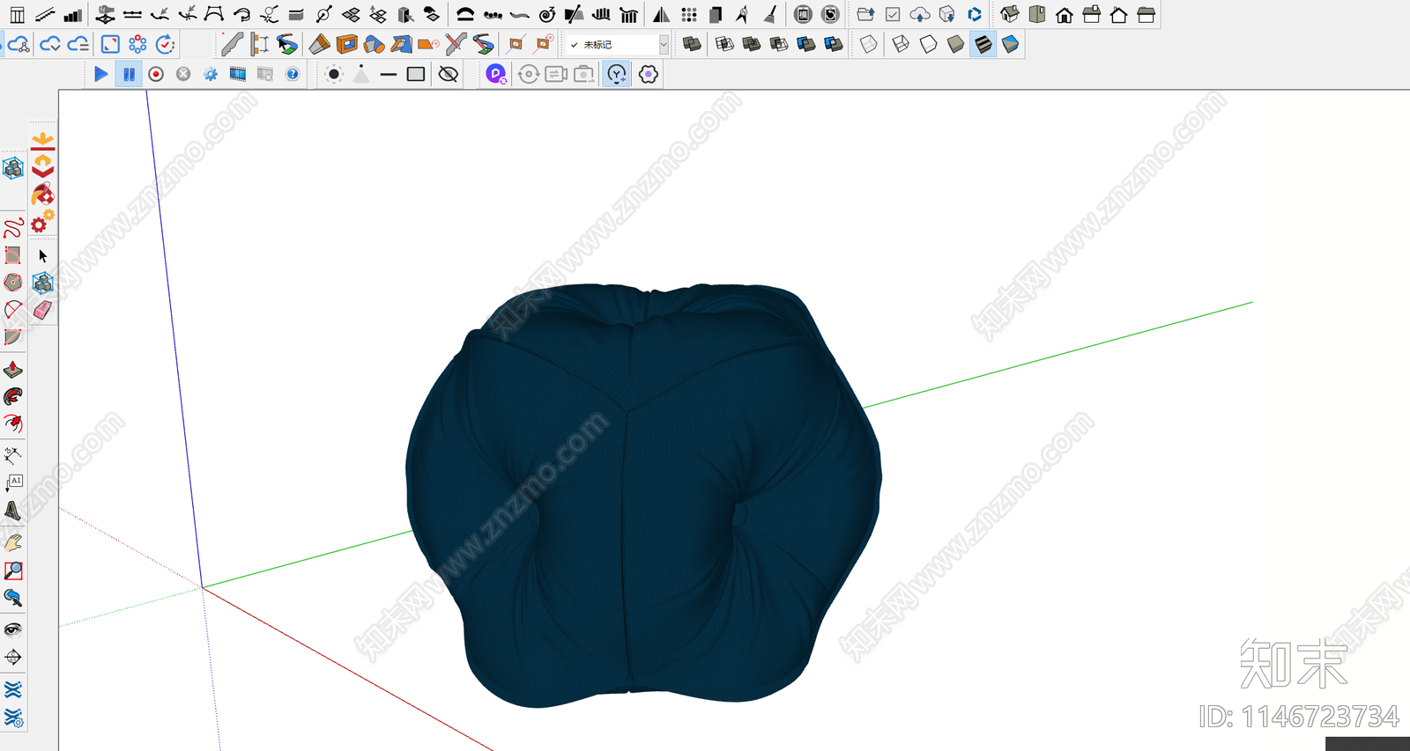This screenshot has height=751, width=1410.
Task: Enable Wireframe face style
Action: pyautogui.click(x=901, y=44)
